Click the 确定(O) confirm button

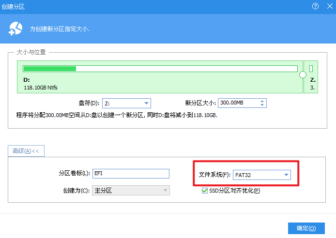tap(306, 228)
